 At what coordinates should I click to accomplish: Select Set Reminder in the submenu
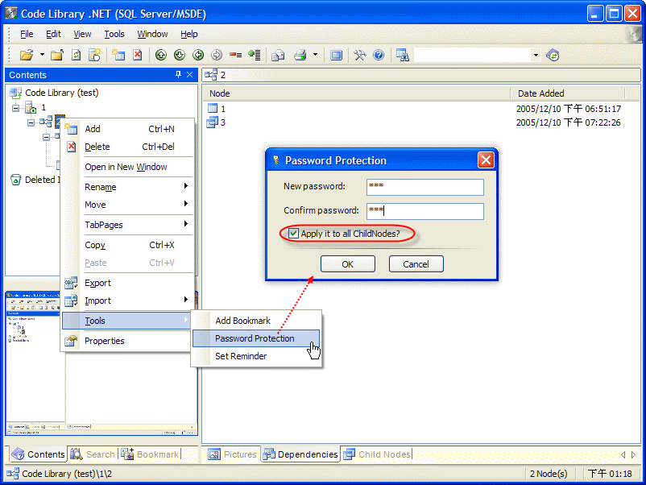(x=256, y=356)
